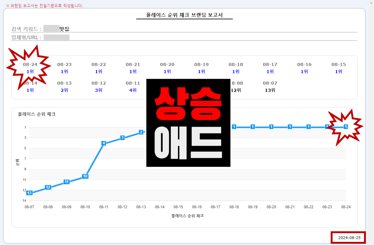Screen dimensions: 374x245
Task: Click the 08-19 date in the rank table
Action: click(201, 64)
